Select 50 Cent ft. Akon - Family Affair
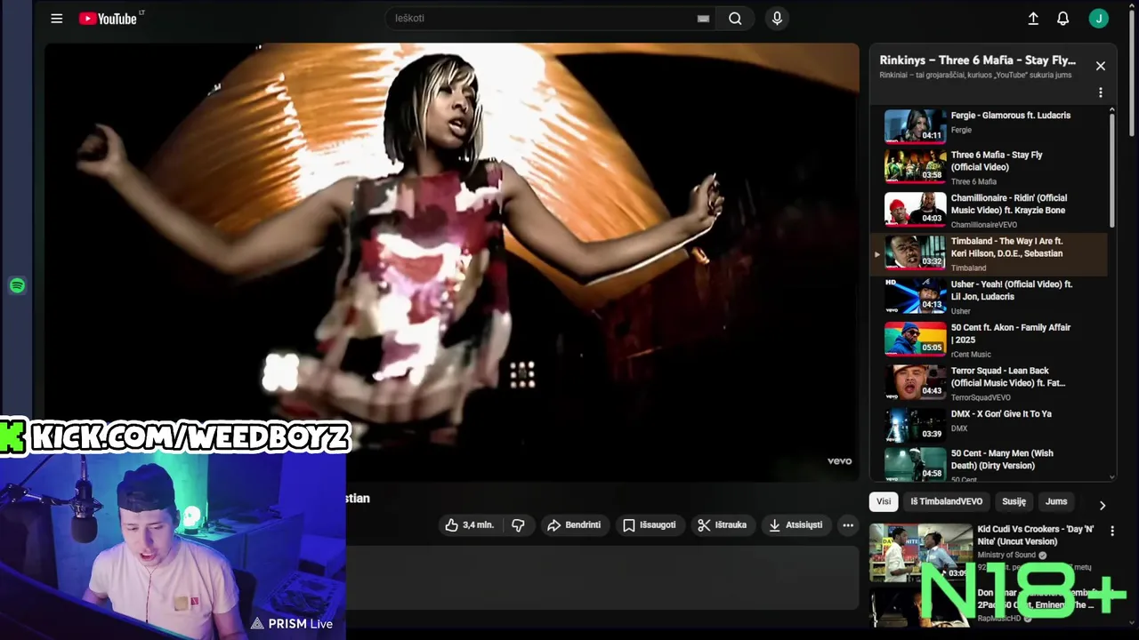The image size is (1139, 640). point(988,340)
